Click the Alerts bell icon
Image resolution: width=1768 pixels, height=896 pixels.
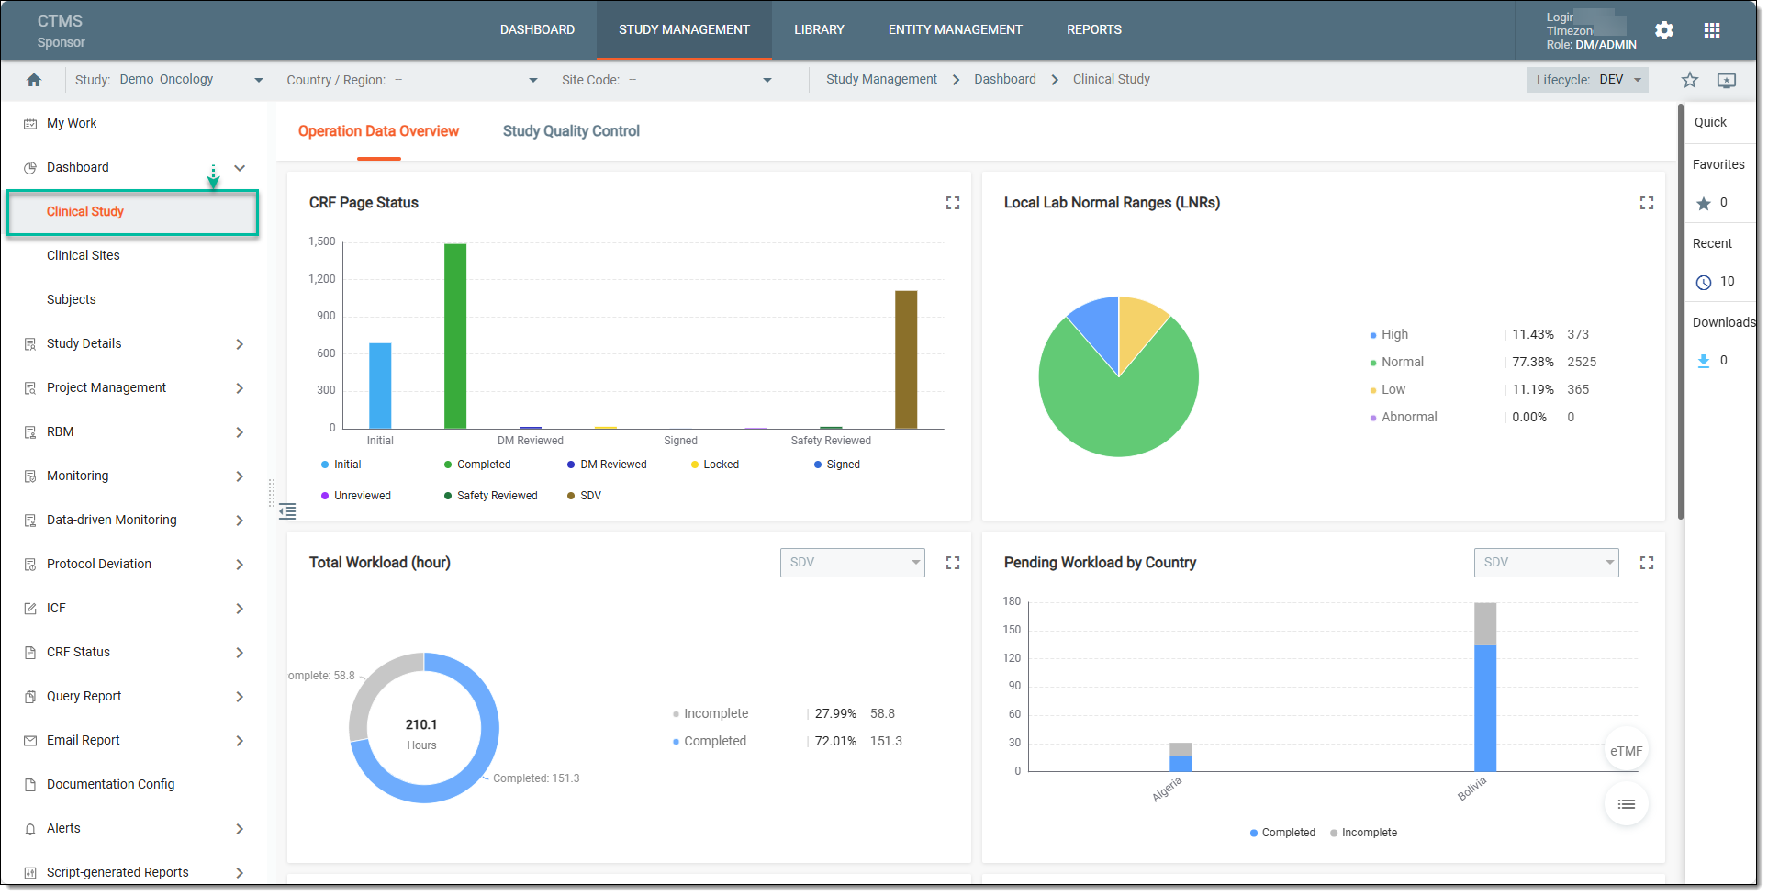pyautogui.click(x=30, y=829)
